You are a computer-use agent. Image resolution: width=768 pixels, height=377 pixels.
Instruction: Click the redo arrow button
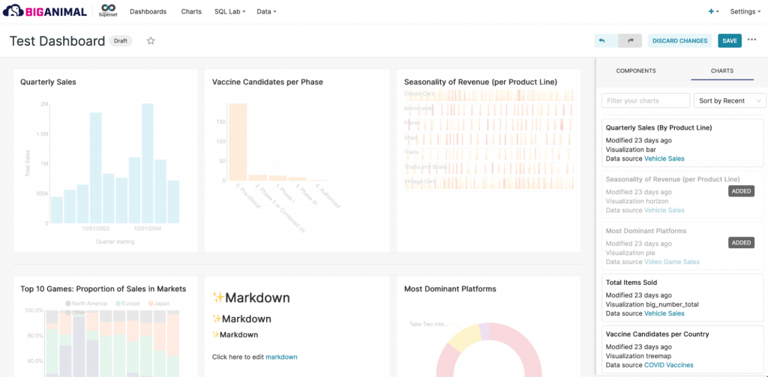pyautogui.click(x=630, y=41)
